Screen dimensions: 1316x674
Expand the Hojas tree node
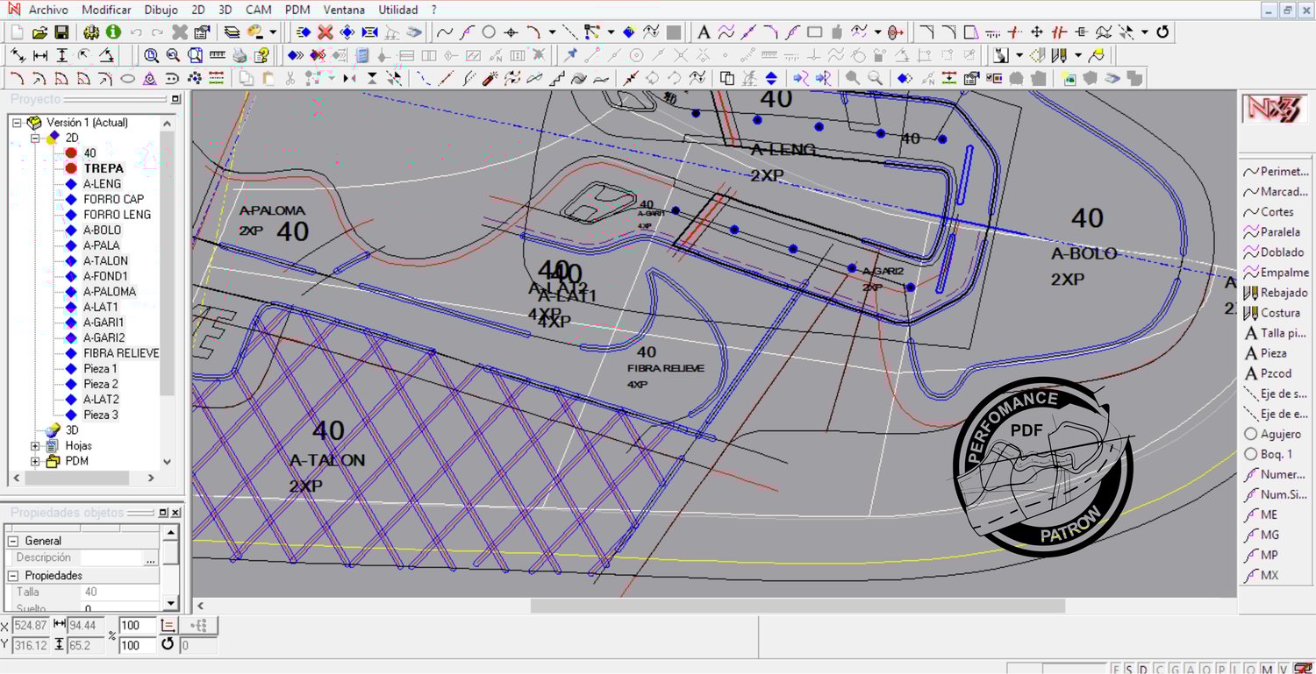pos(36,446)
